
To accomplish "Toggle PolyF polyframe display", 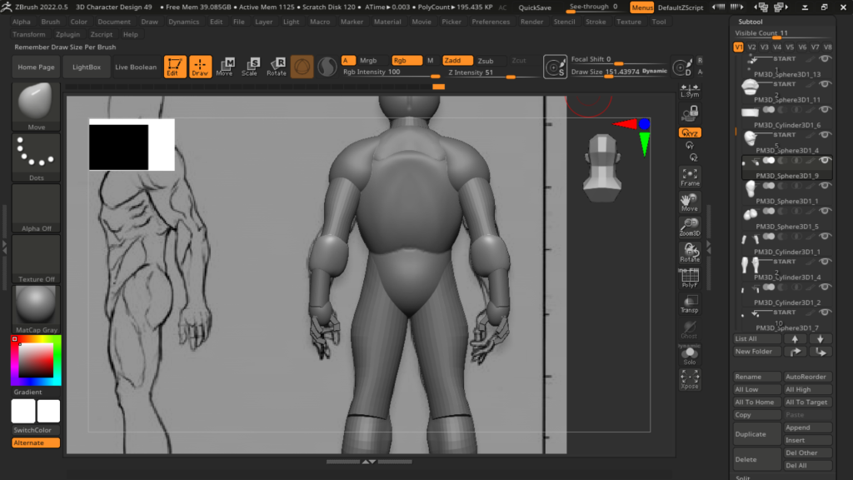I will pyautogui.click(x=690, y=278).
